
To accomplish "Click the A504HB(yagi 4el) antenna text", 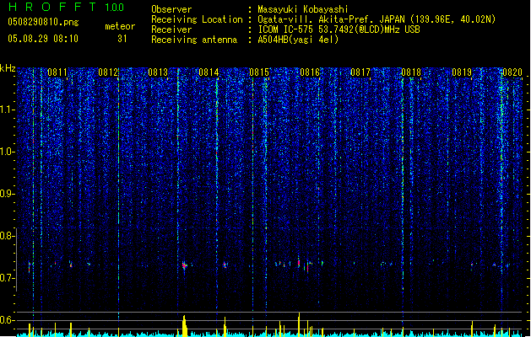I will point(298,40).
